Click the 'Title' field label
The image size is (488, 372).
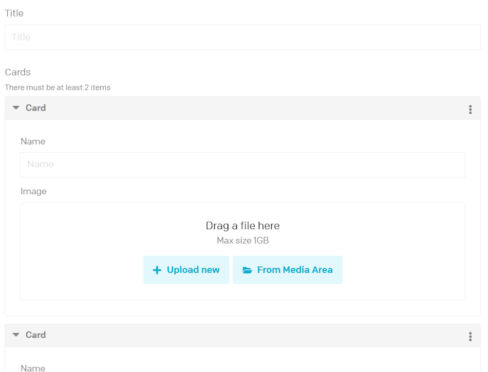14,13
